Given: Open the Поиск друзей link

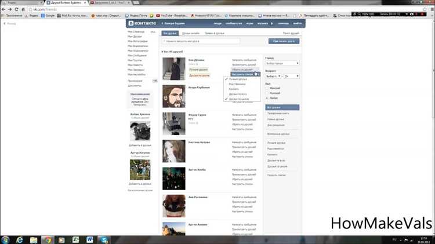Looking at the screenshot, I should tap(291, 33).
